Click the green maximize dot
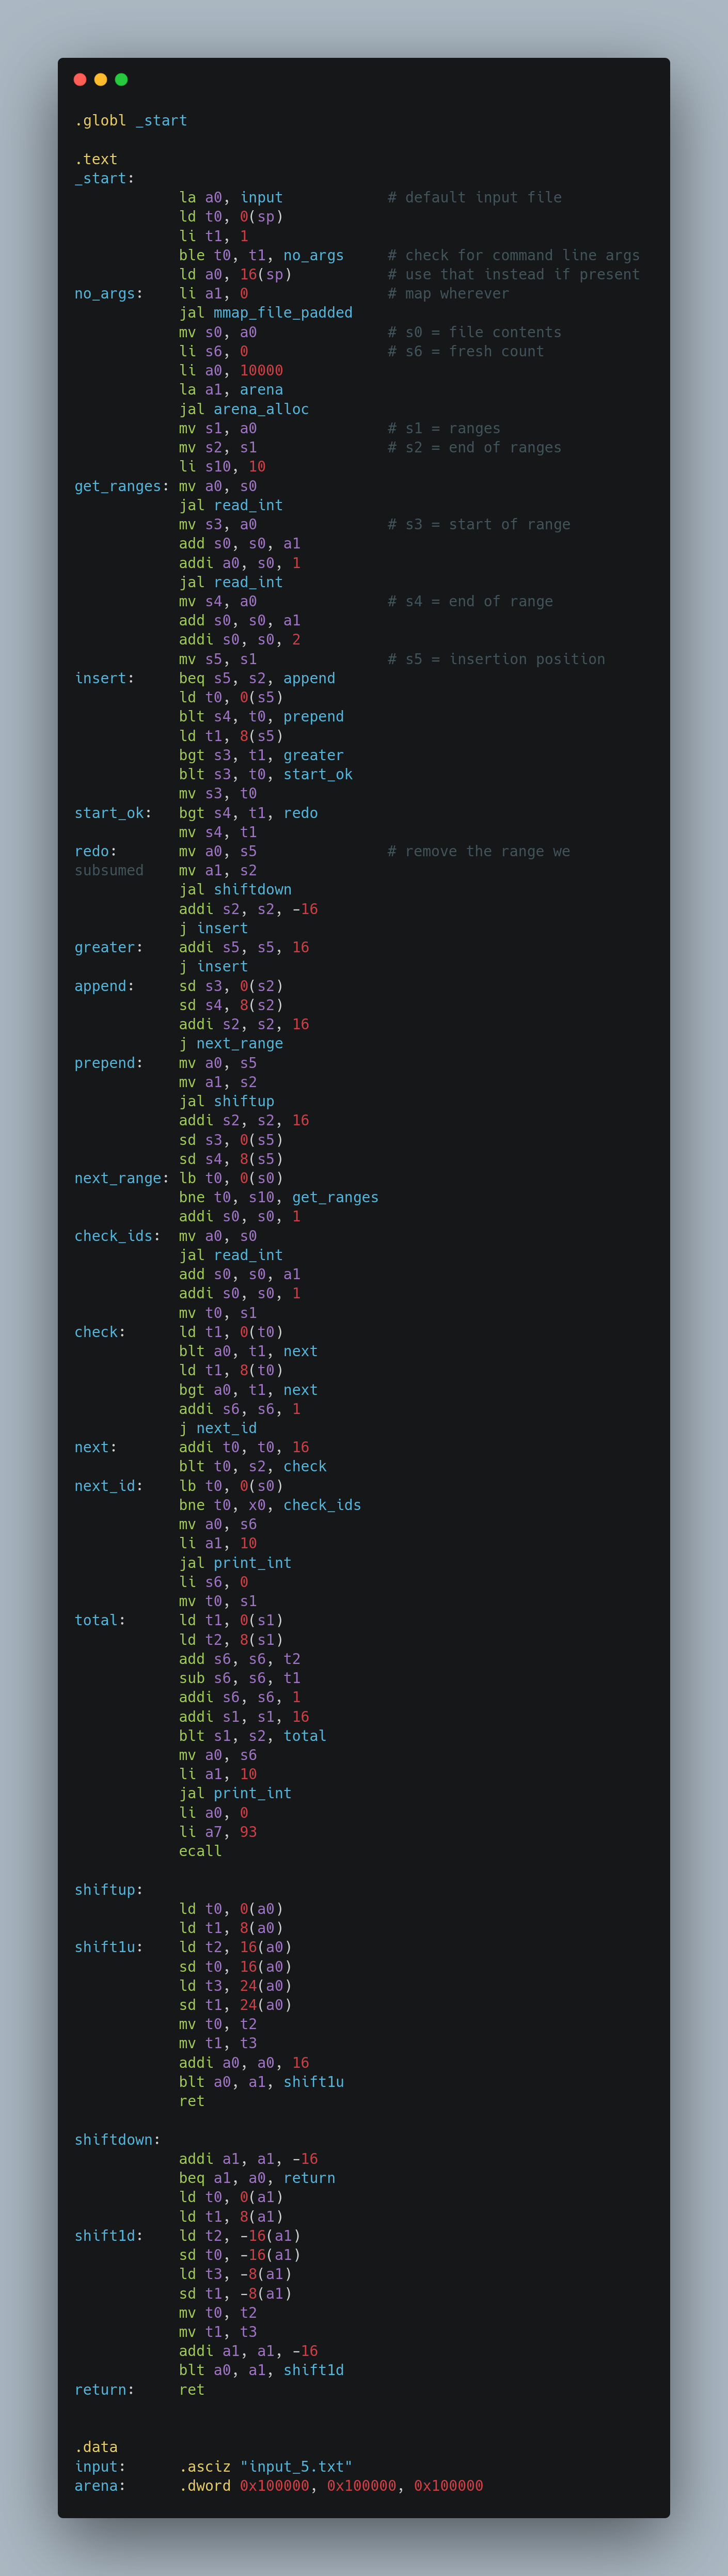The image size is (728, 2576). coord(121,80)
